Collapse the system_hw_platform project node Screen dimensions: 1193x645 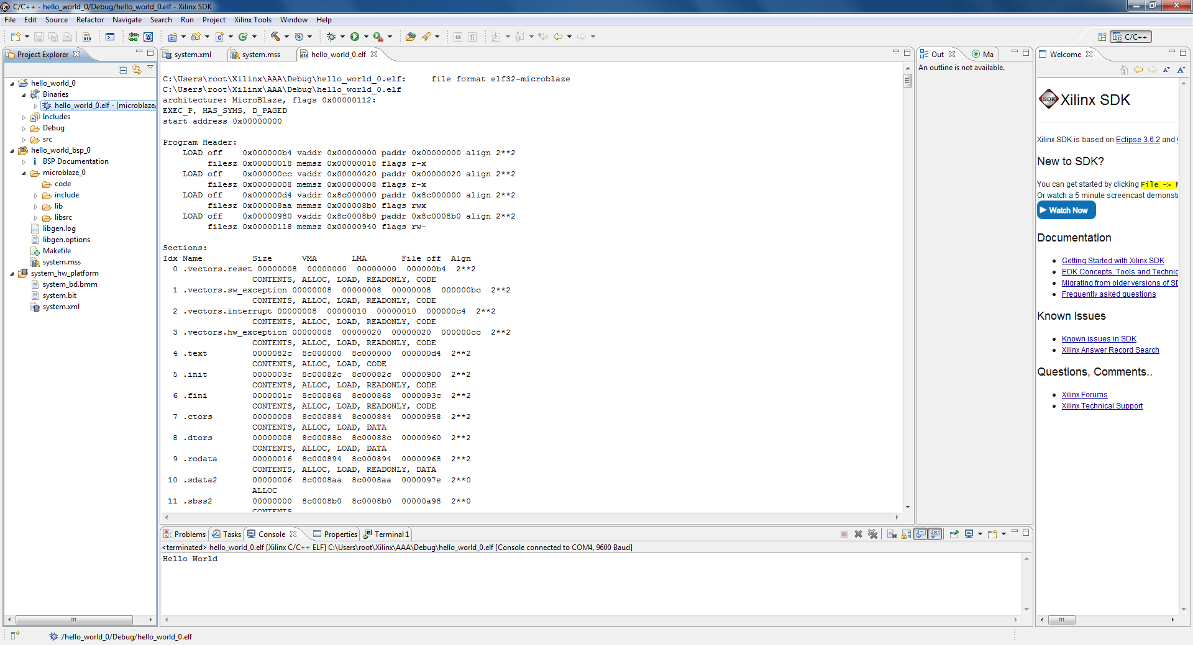click(x=12, y=273)
